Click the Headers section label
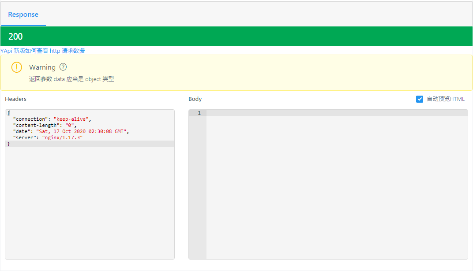The height and width of the screenshot is (271, 473). pos(16,99)
